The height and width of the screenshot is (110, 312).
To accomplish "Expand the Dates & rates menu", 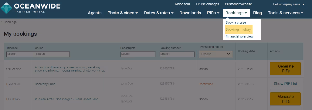I will tap(159, 13).
